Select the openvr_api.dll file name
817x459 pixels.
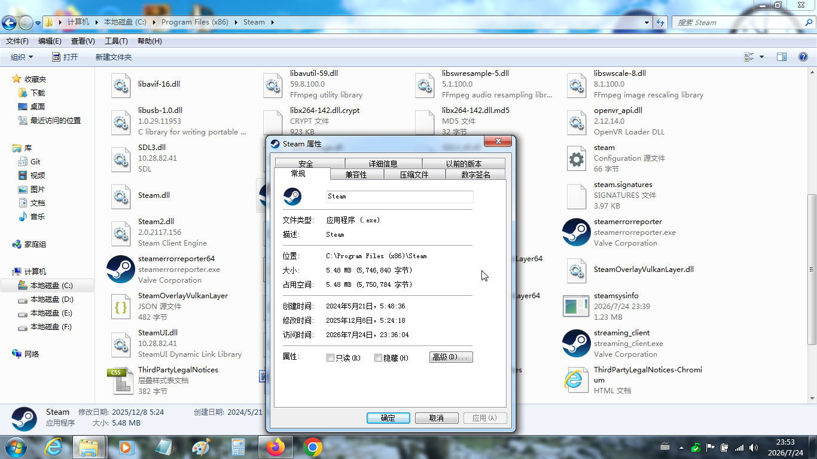618,111
